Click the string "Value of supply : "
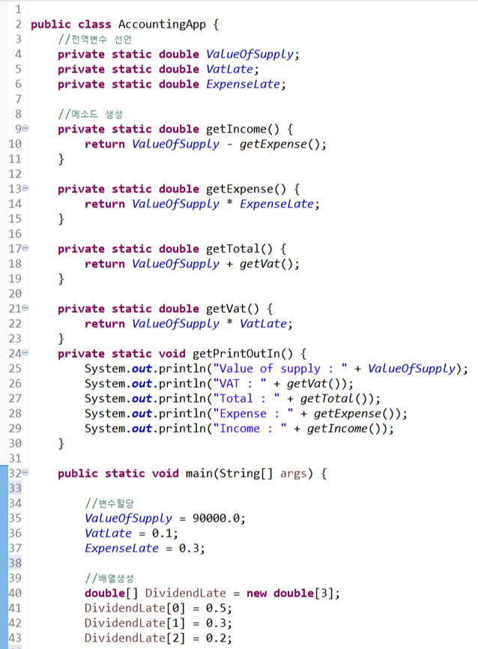This screenshot has width=478, height=649. point(280,368)
